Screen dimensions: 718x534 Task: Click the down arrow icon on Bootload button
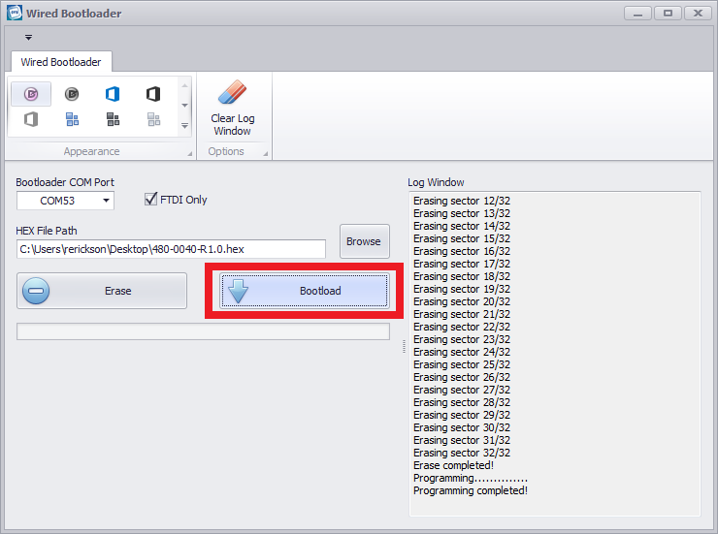pyautogui.click(x=238, y=292)
